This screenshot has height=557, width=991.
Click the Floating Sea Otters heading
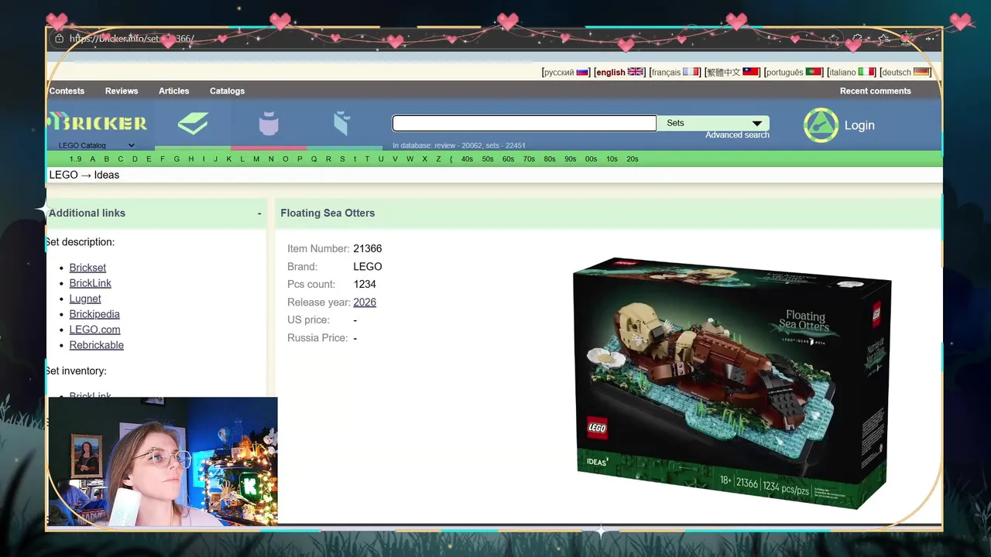point(327,213)
